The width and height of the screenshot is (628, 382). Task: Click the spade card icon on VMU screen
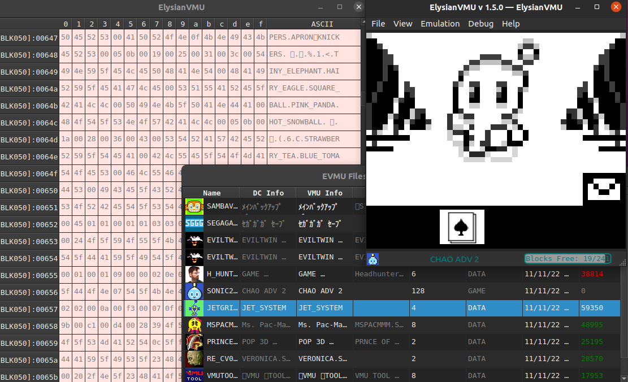pos(462,227)
